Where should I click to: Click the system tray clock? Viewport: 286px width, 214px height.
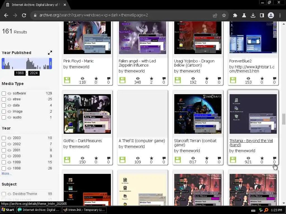click(x=276, y=210)
